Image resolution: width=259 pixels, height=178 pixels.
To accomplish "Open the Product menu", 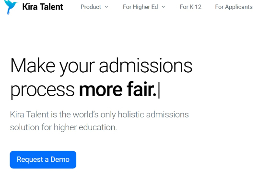I will pos(91,7).
